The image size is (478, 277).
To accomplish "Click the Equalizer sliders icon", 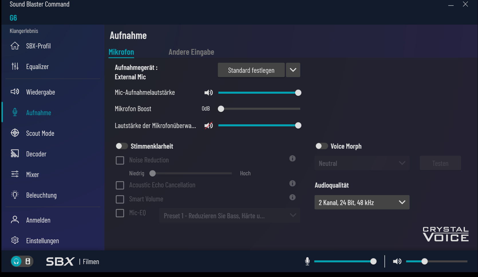I will (15, 66).
